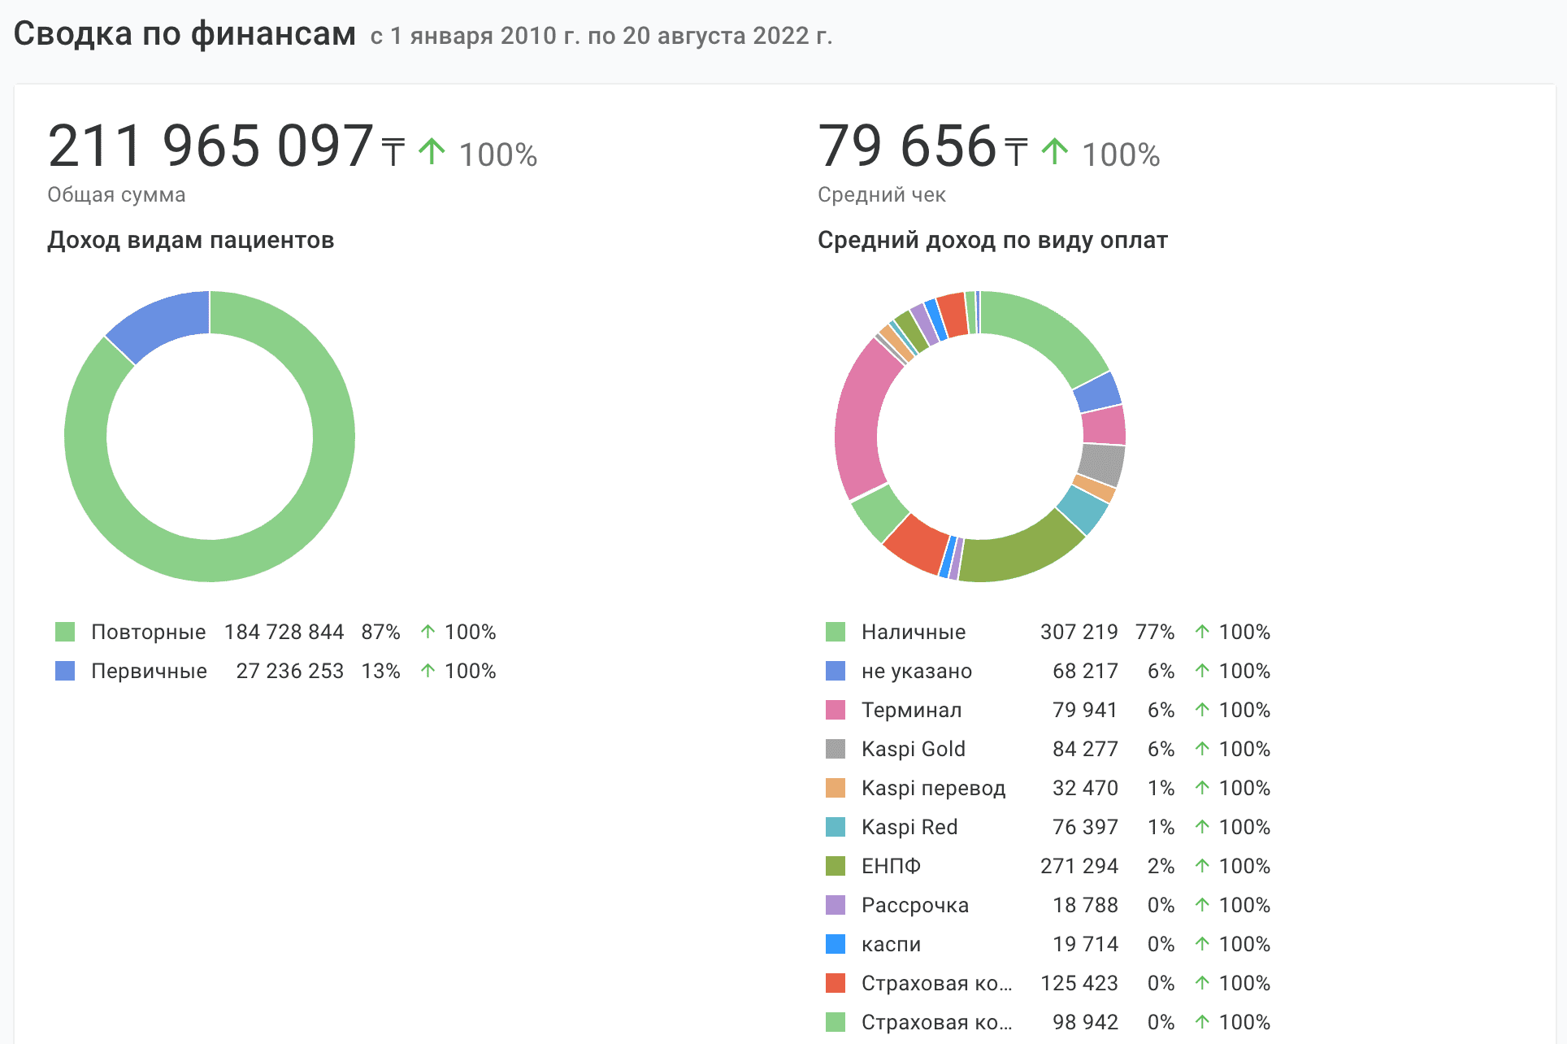The height and width of the screenshot is (1044, 1567).
Task: Click the date range text in header
Action: tap(601, 36)
